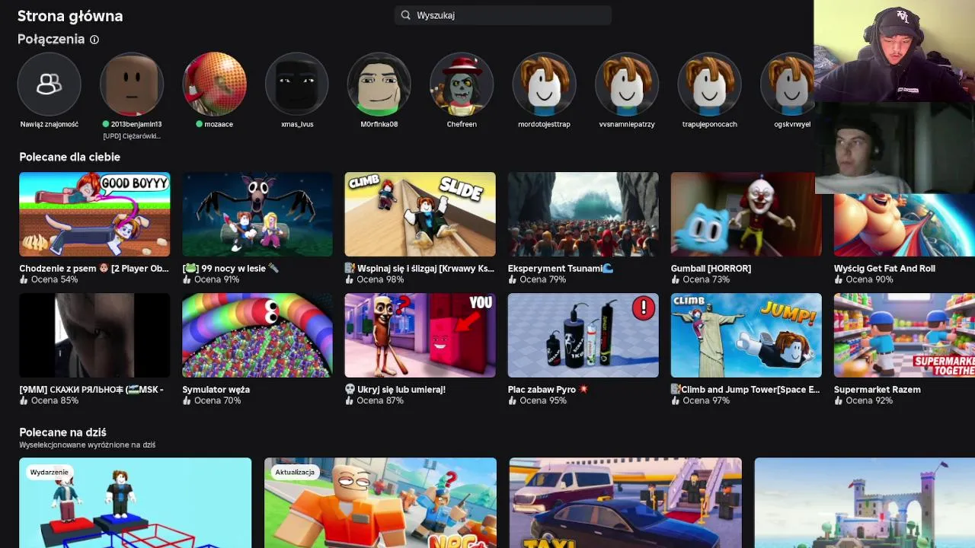Screen dimensions: 975x548
Task: Click the Ocena 92% rating
Action: [x=864, y=400]
